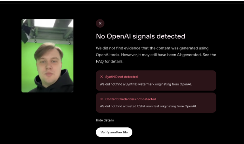Select the SynthID not detected label

click(x=121, y=77)
